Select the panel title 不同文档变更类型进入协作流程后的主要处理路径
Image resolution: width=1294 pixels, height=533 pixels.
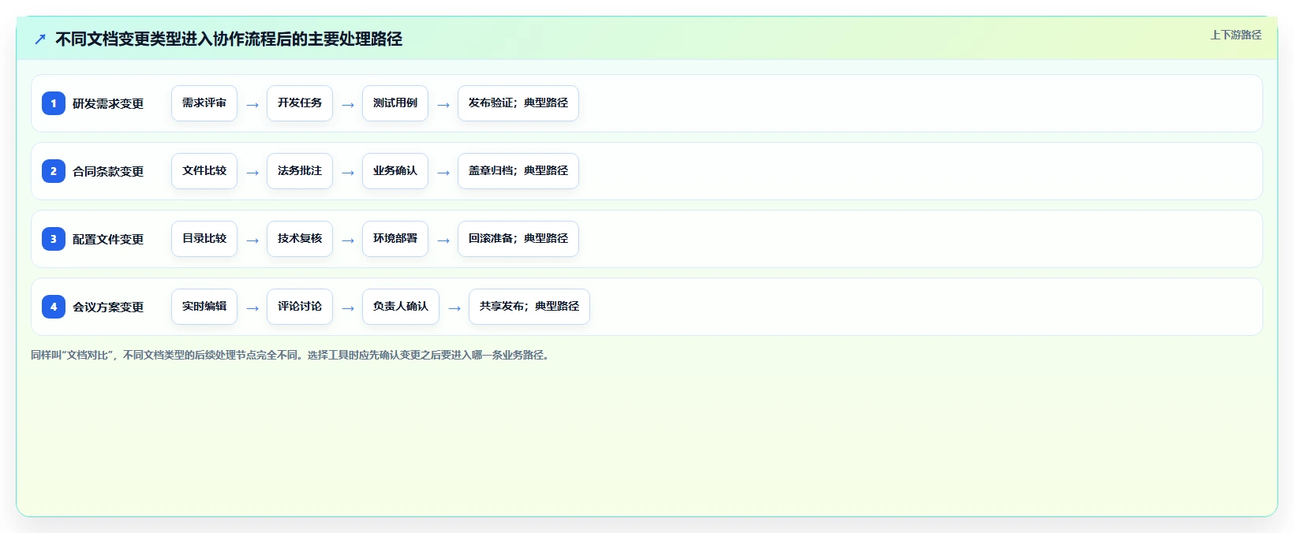coord(229,39)
